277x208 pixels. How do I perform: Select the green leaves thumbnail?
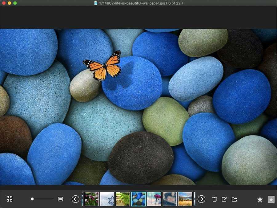123,199
